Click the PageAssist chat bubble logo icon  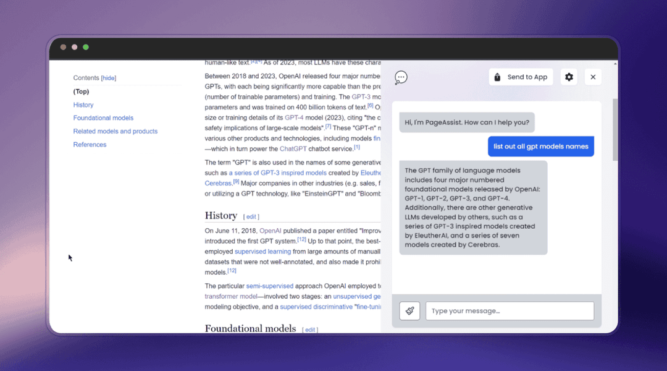[x=401, y=77]
